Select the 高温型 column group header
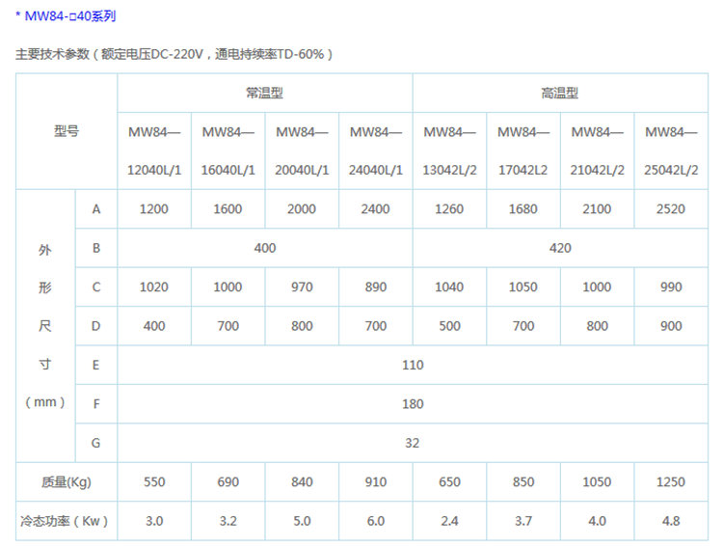 [x=559, y=94]
